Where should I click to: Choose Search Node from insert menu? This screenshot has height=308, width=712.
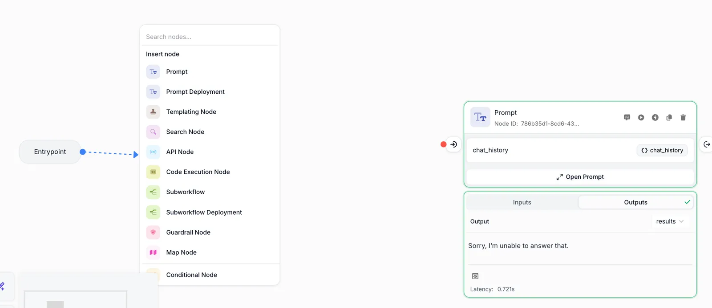(210, 132)
